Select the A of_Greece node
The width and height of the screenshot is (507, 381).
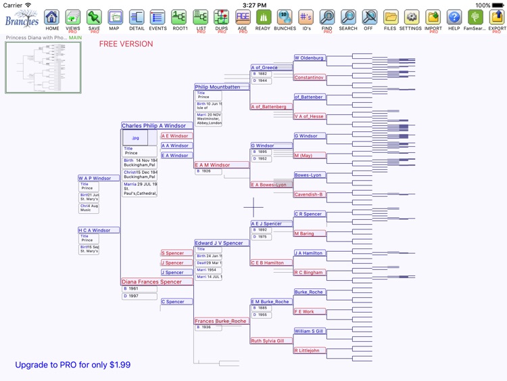pos(272,67)
